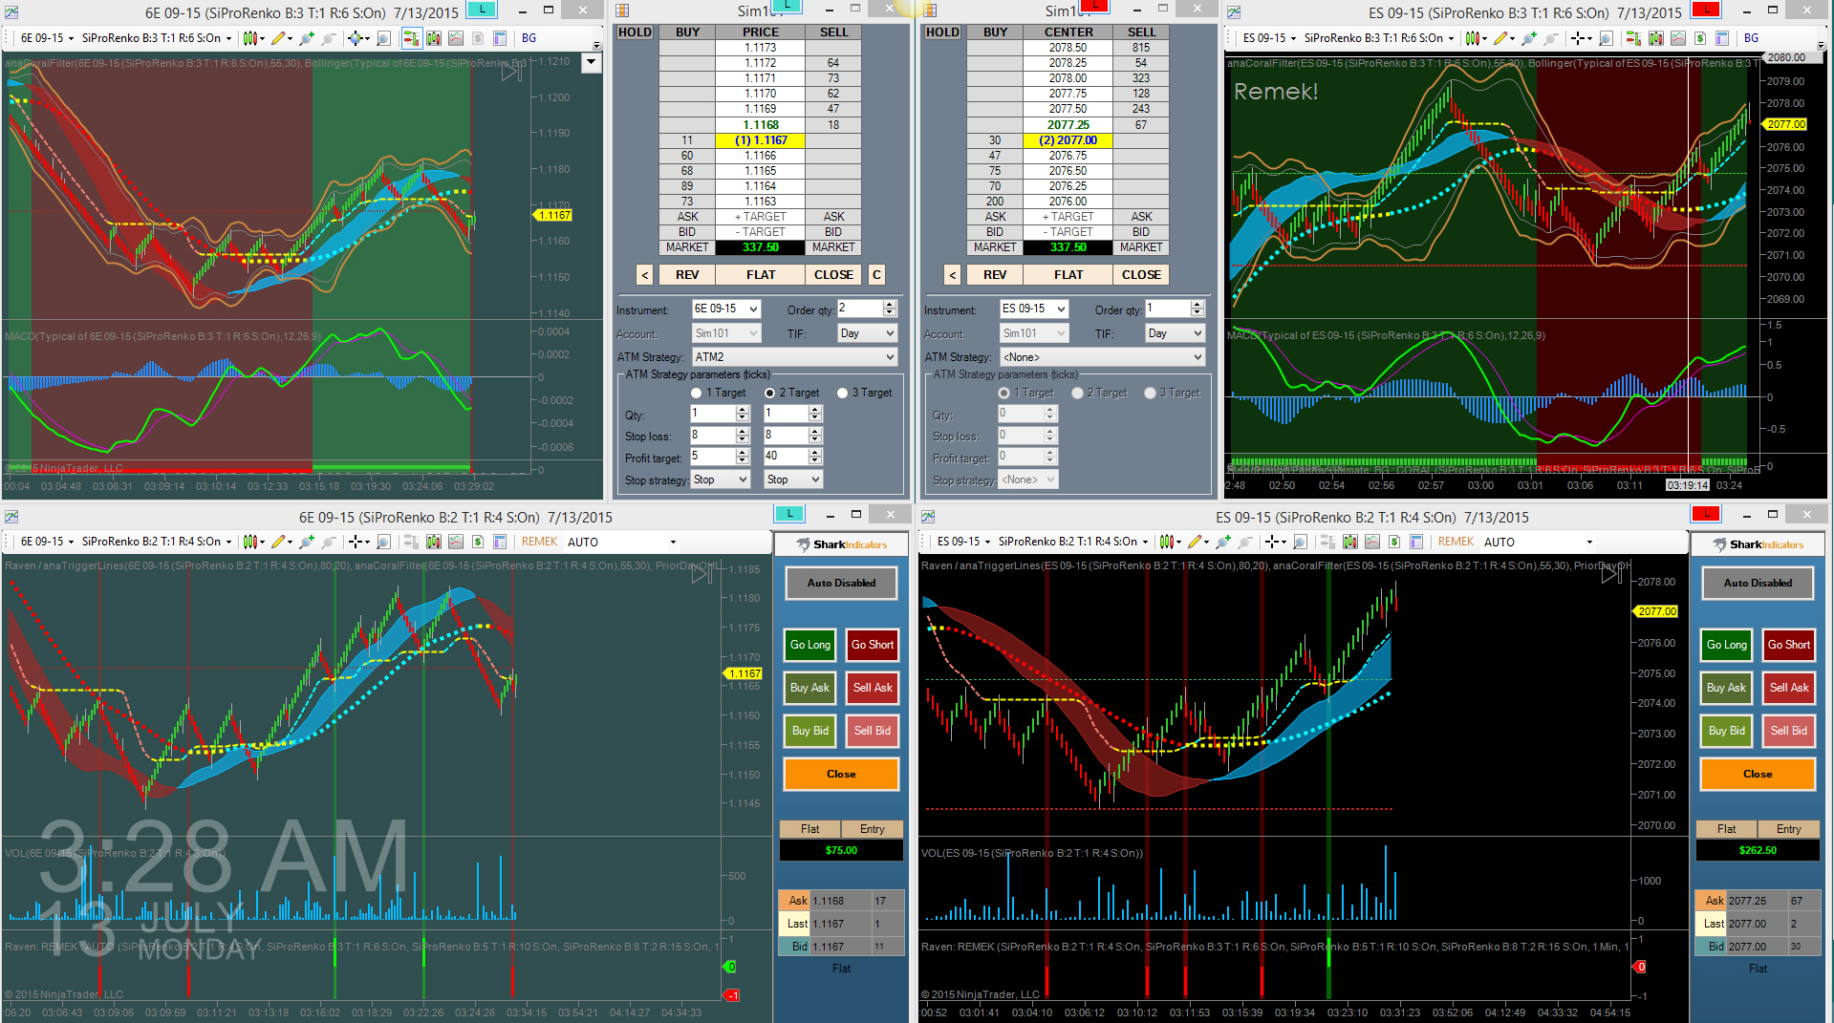Click price row 2077.25 in ES DOM

coord(1068,125)
